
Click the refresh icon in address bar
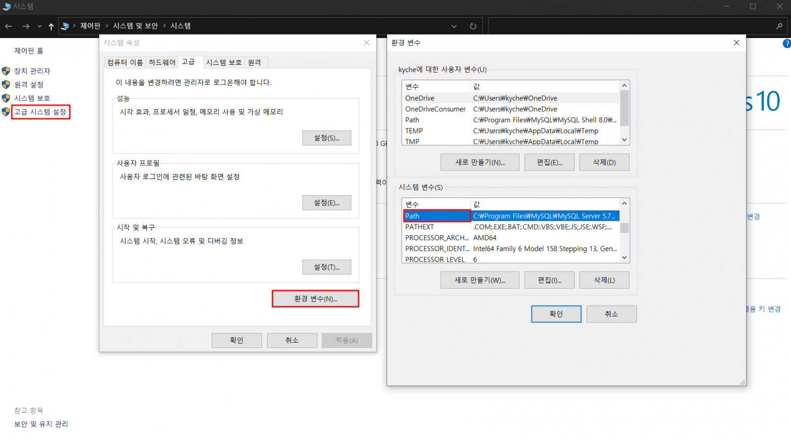pos(473,26)
